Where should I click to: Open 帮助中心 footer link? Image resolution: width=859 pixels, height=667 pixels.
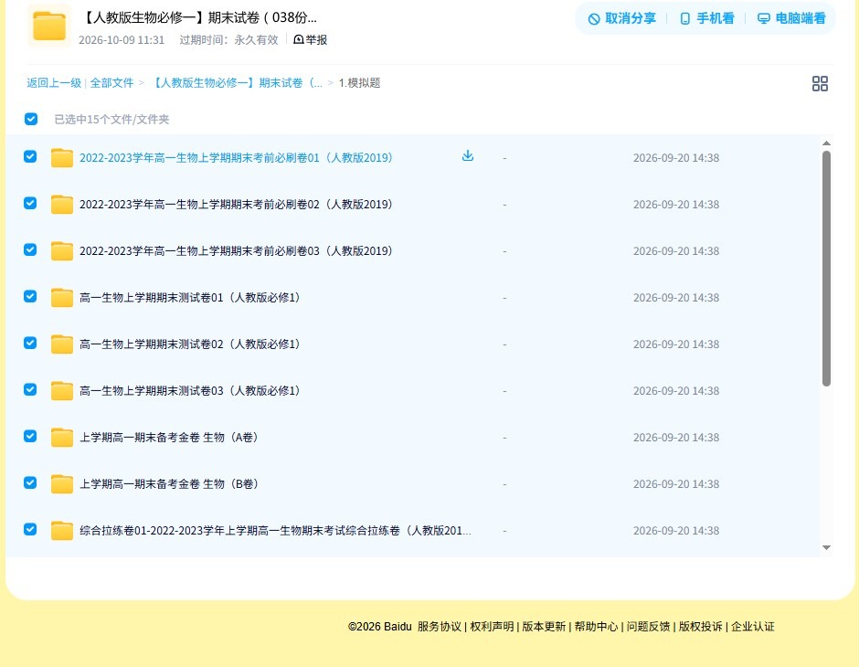[x=596, y=627]
